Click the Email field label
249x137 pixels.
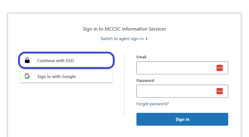tap(141, 57)
